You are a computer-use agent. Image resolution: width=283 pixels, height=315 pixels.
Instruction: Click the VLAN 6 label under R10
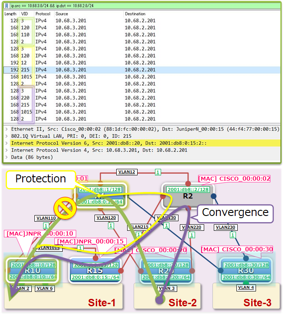(x=45, y=288)
